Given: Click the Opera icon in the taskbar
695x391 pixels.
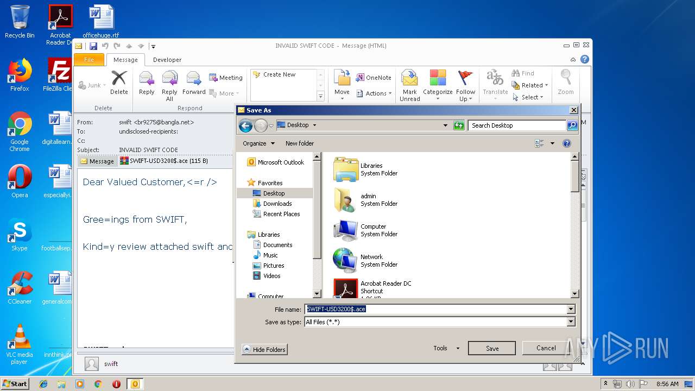Looking at the screenshot, I should click(x=116, y=384).
